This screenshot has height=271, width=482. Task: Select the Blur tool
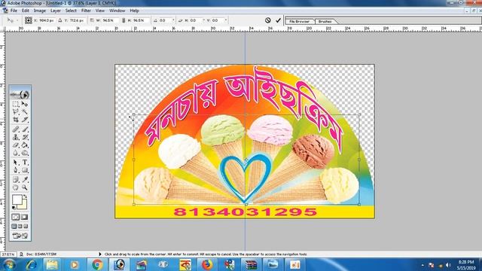coord(16,152)
